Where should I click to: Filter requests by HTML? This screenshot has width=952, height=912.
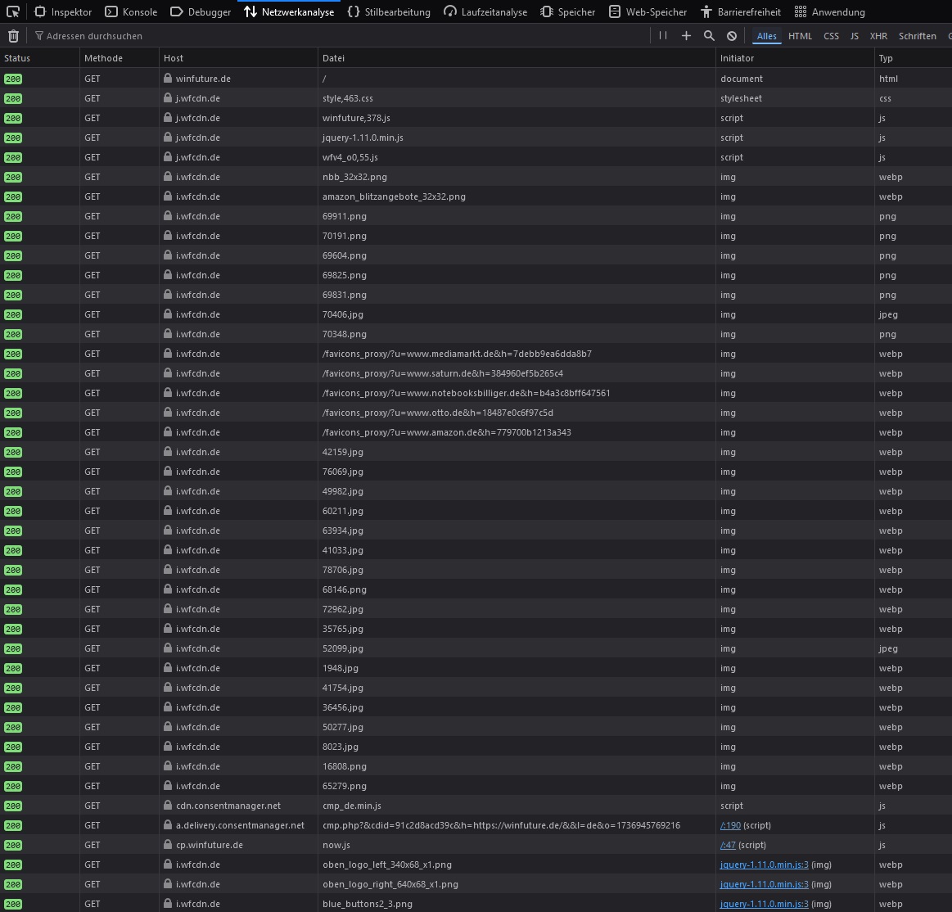point(800,36)
